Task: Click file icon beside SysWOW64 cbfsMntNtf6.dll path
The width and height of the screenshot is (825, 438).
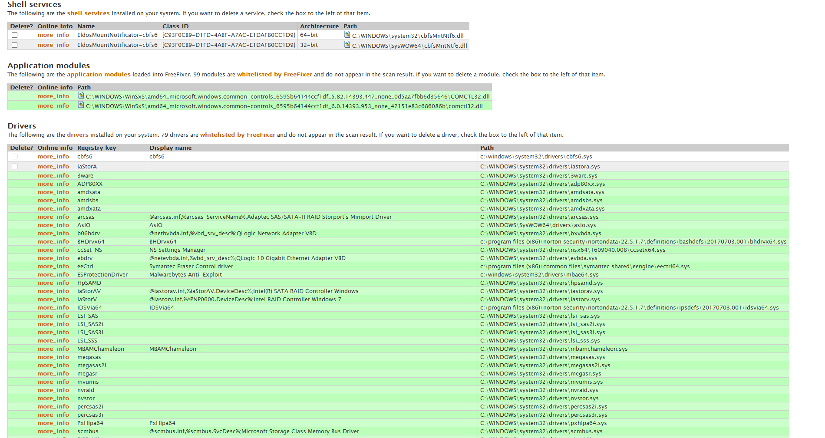Action: coord(347,44)
